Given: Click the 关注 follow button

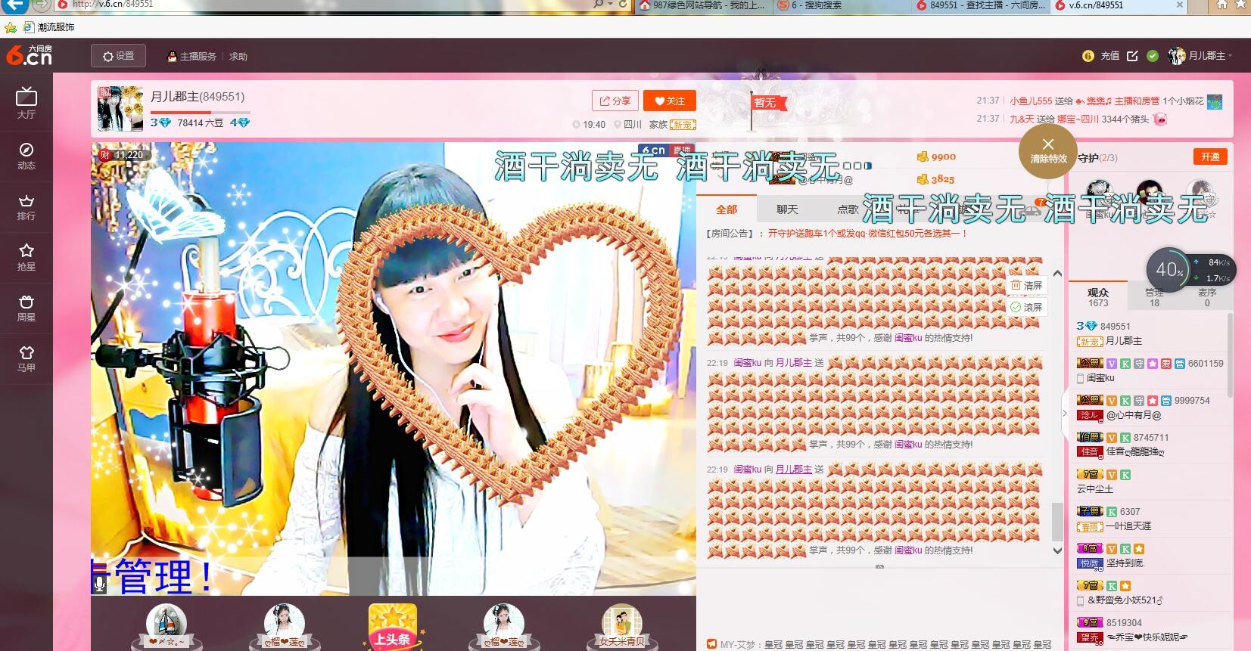Looking at the screenshot, I should coord(670,101).
